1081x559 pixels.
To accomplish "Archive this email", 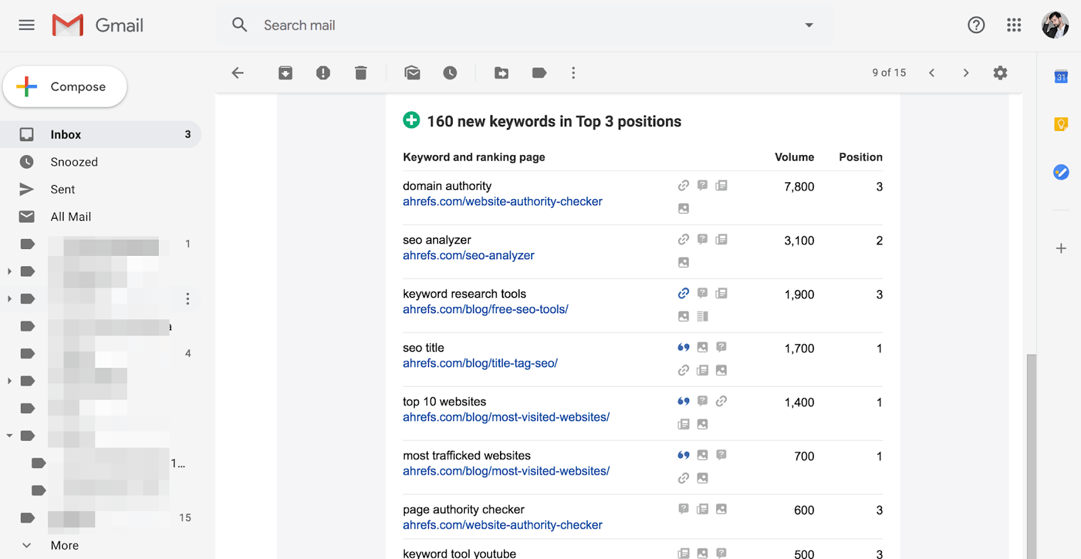I will (x=285, y=73).
